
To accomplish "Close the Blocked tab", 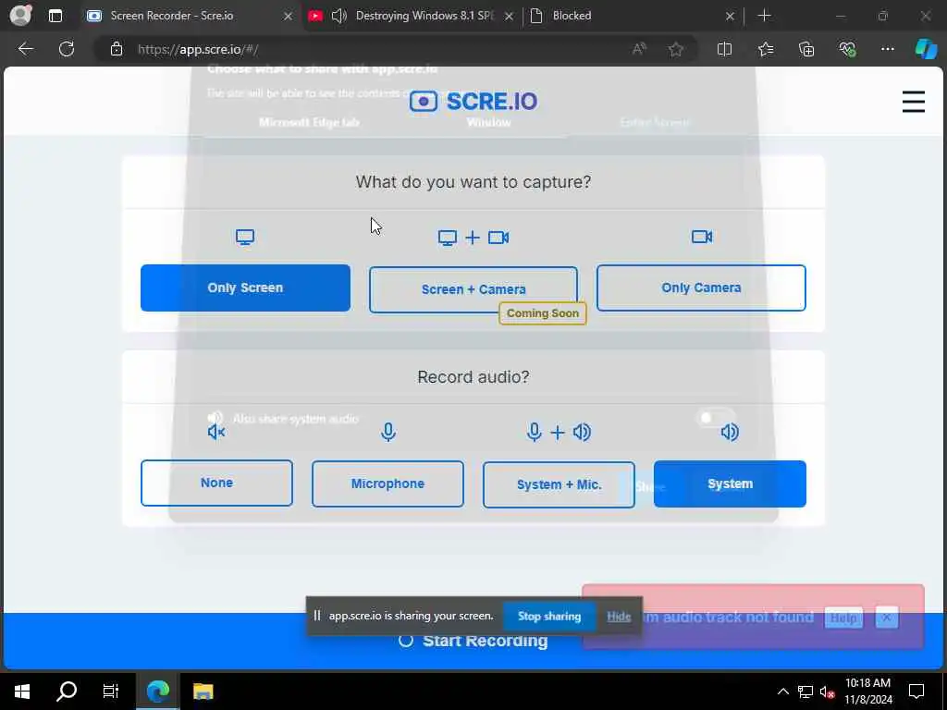I will (x=730, y=17).
